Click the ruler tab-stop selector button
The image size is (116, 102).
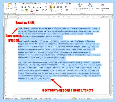pyautogui.click(x=6, y=17)
